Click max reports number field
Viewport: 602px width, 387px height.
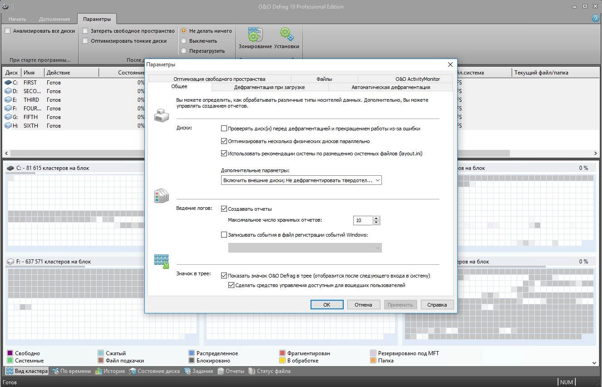tap(363, 220)
